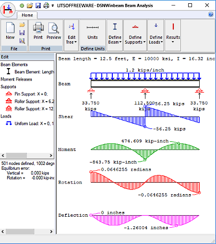Save using title bar floppy disk icon
Screen dimensions: 216x244
[x=38, y=6]
